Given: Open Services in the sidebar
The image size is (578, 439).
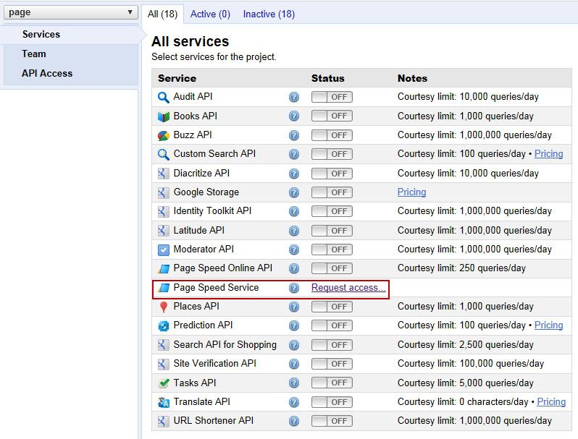Looking at the screenshot, I should (x=41, y=34).
